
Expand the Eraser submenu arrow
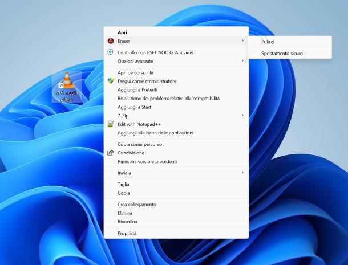coord(242,40)
